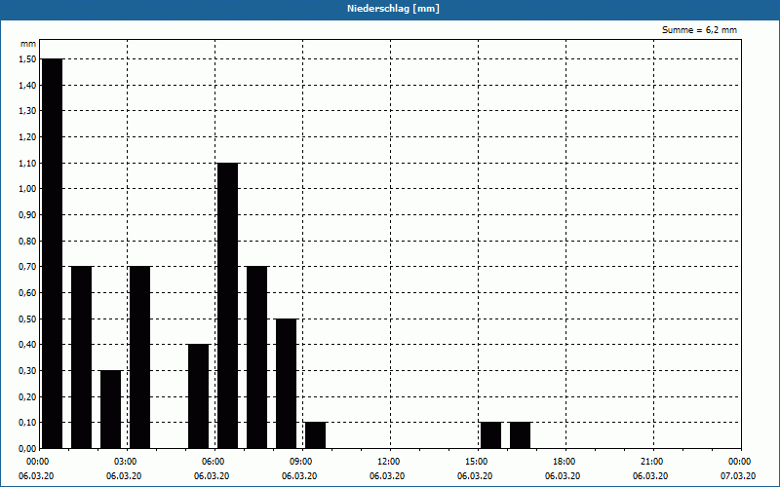Click the bar reaching 1,10 mm
Screen dimensions: 780x487
(x=228, y=306)
